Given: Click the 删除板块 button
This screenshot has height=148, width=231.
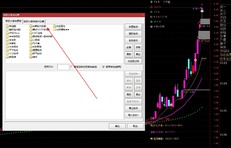Looking at the screenshot, I should 133,34.
